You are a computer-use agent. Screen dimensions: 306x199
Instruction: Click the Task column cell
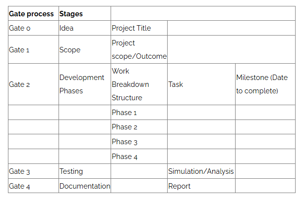click(x=201, y=84)
